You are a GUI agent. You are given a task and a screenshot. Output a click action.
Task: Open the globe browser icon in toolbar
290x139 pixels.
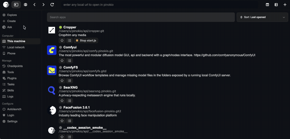tap(25, 5)
